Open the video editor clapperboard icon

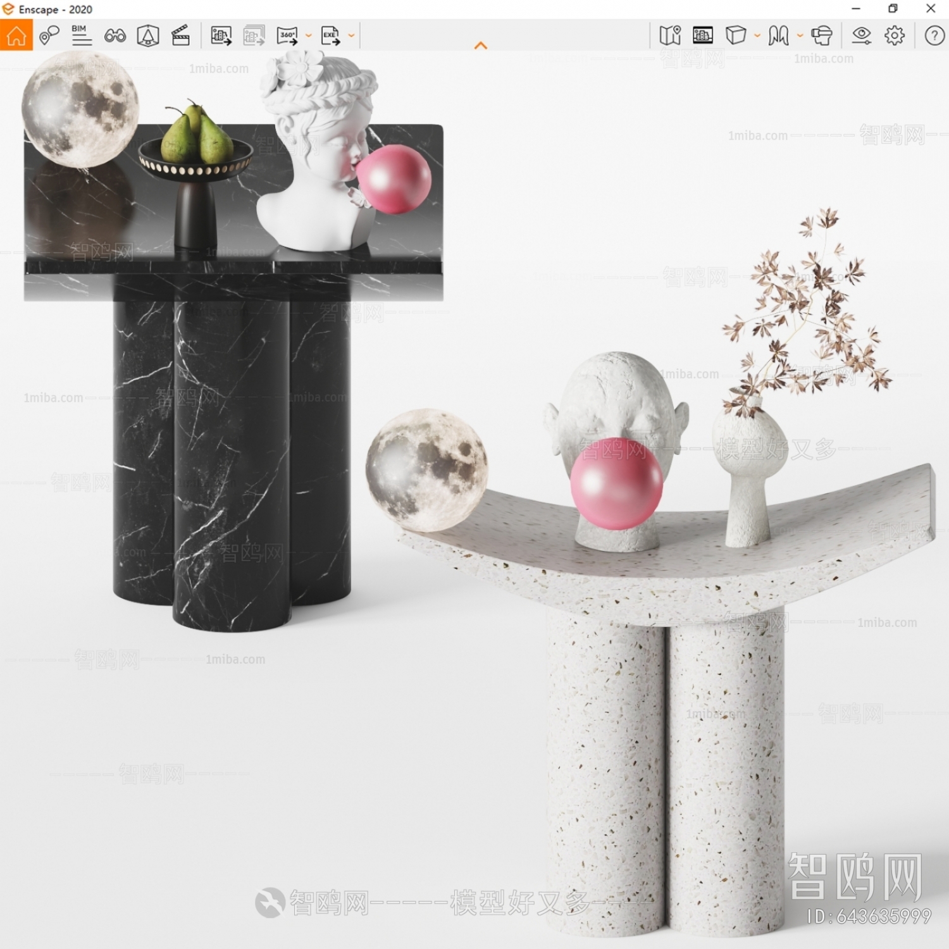click(x=181, y=35)
